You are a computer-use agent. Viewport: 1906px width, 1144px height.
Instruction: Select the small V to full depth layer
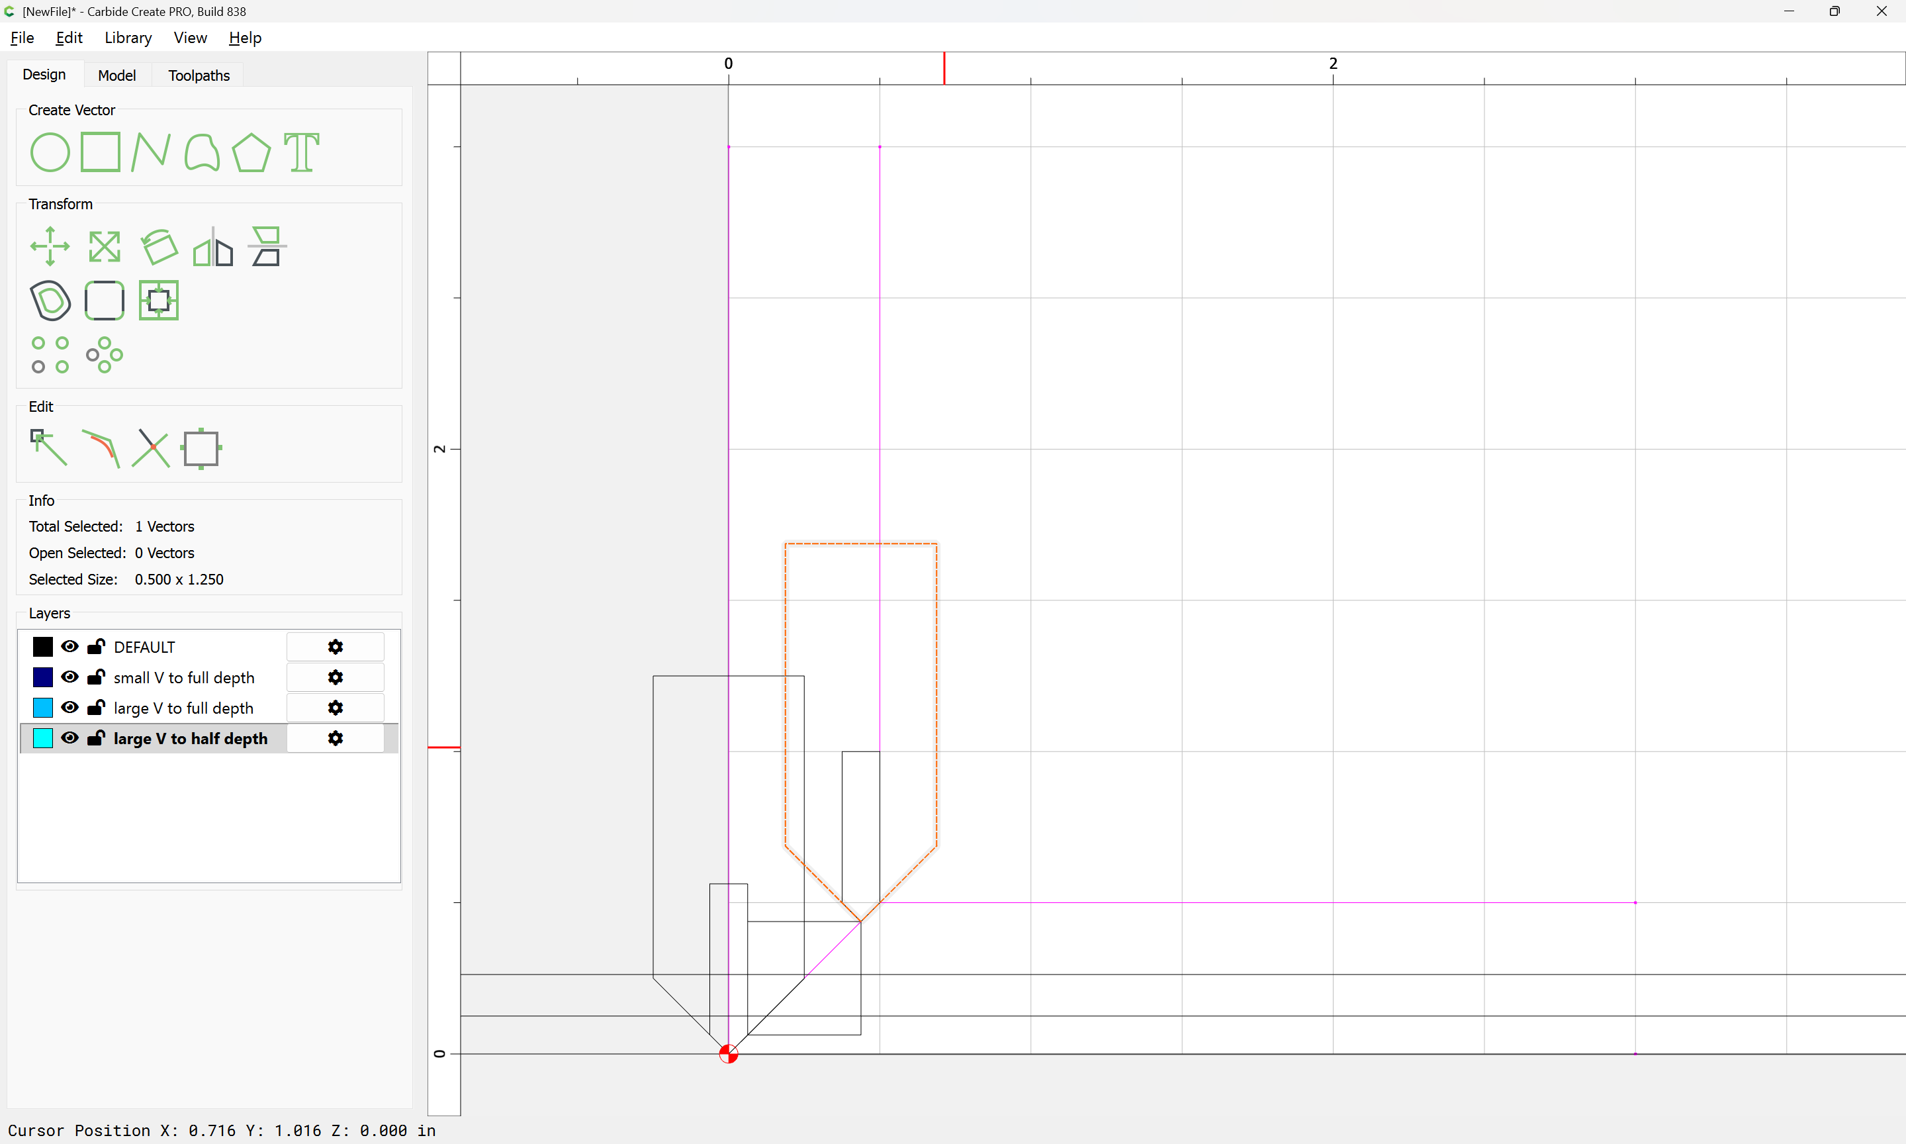183,678
